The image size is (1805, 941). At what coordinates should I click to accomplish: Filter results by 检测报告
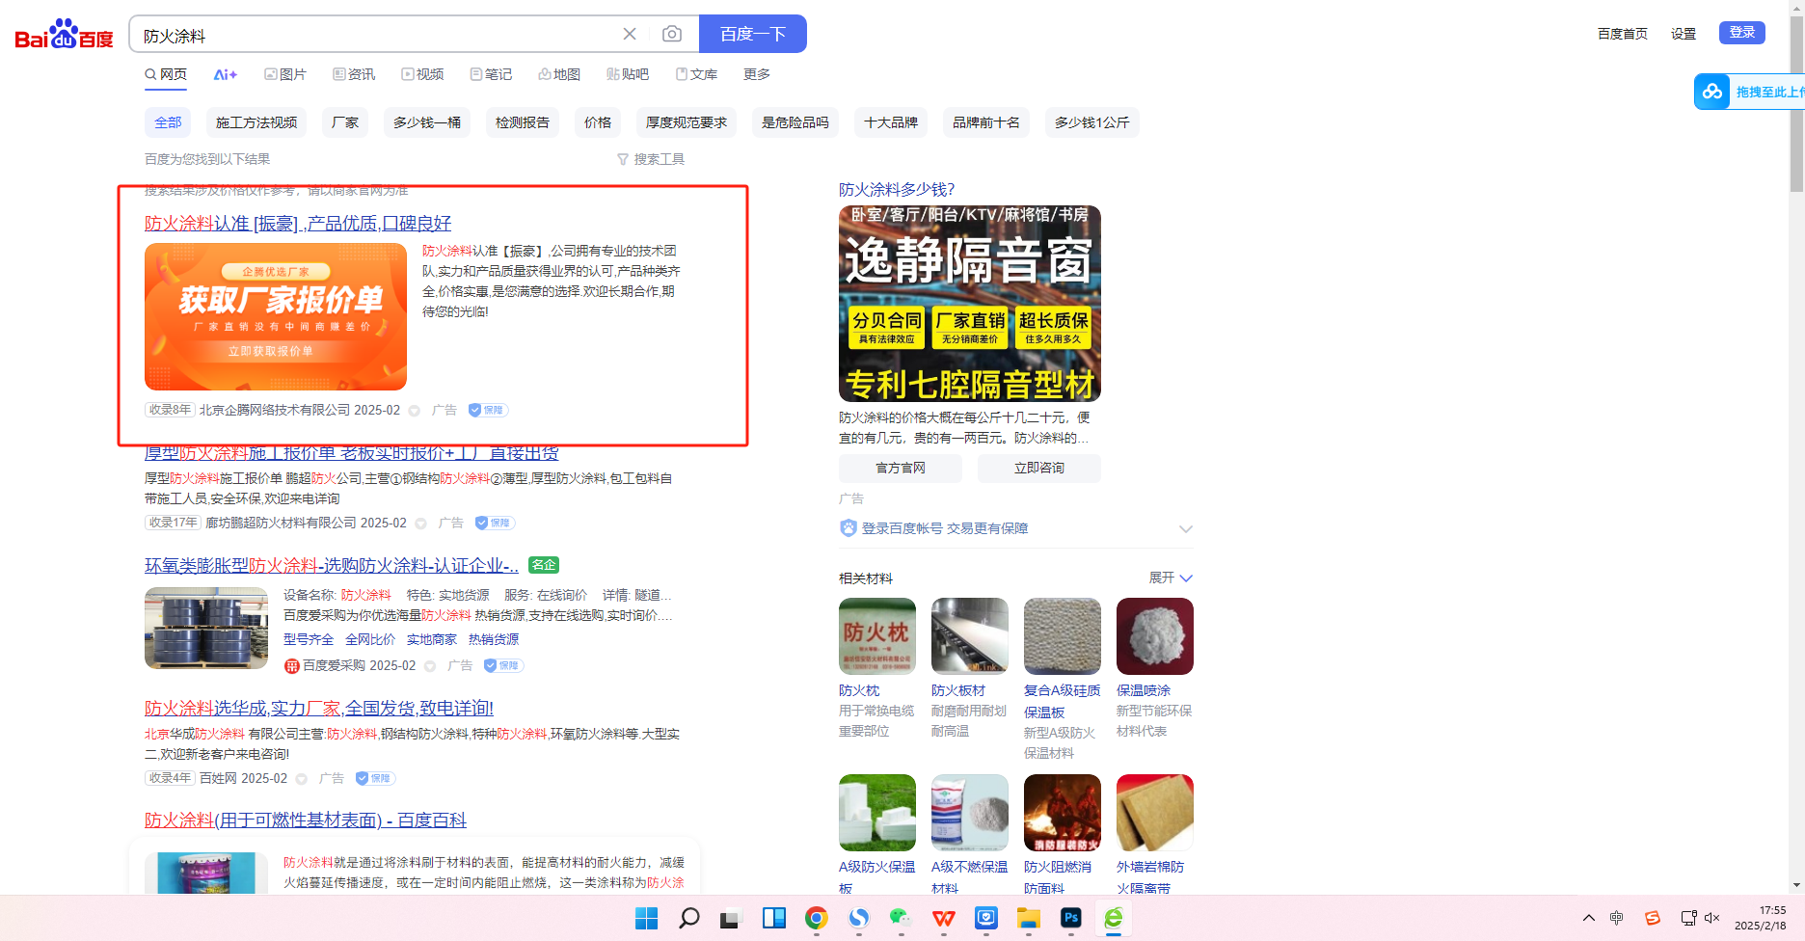point(523,122)
